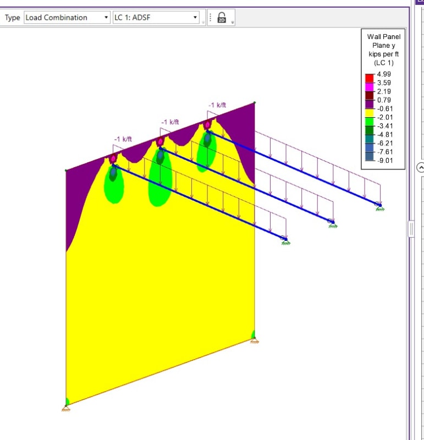This screenshot has width=424, height=440.
Task: Click the 'Type' toolbar label
Action: click(x=12, y=18)
